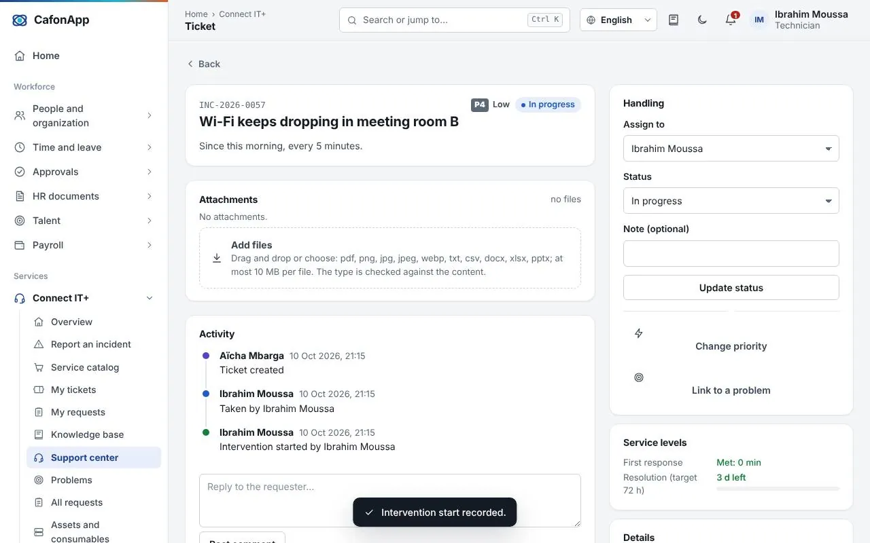Click the Support center headset icon

click(39, 457)
